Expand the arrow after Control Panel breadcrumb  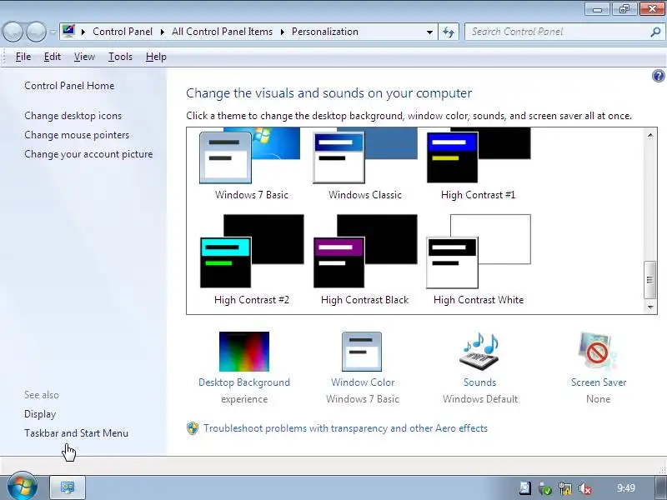point(162,32)
